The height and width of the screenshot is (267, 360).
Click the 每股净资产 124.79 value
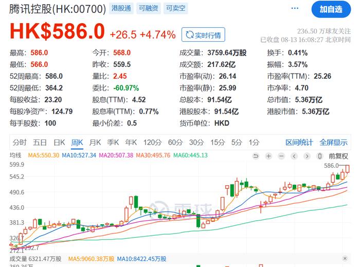62,111
